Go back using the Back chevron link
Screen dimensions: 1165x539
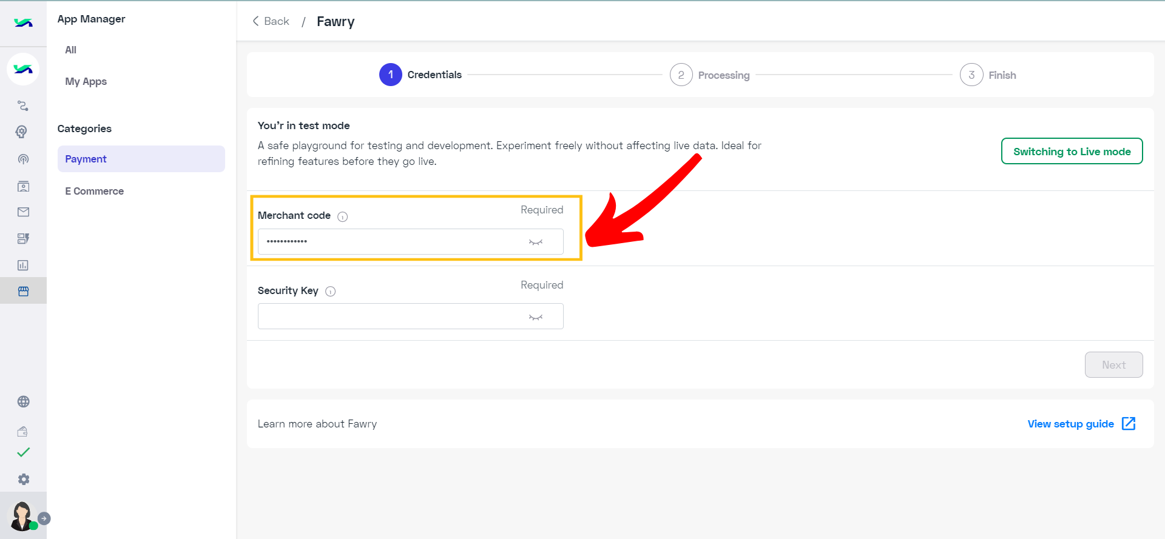pyautogui.click(x=271, y=21)
